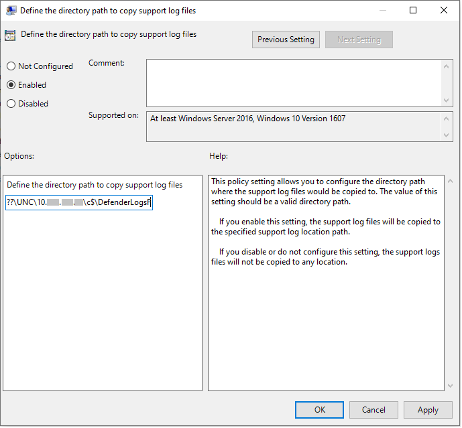462x428 pixels.
Task: Set the policy to Disabled
Action: 11,104
